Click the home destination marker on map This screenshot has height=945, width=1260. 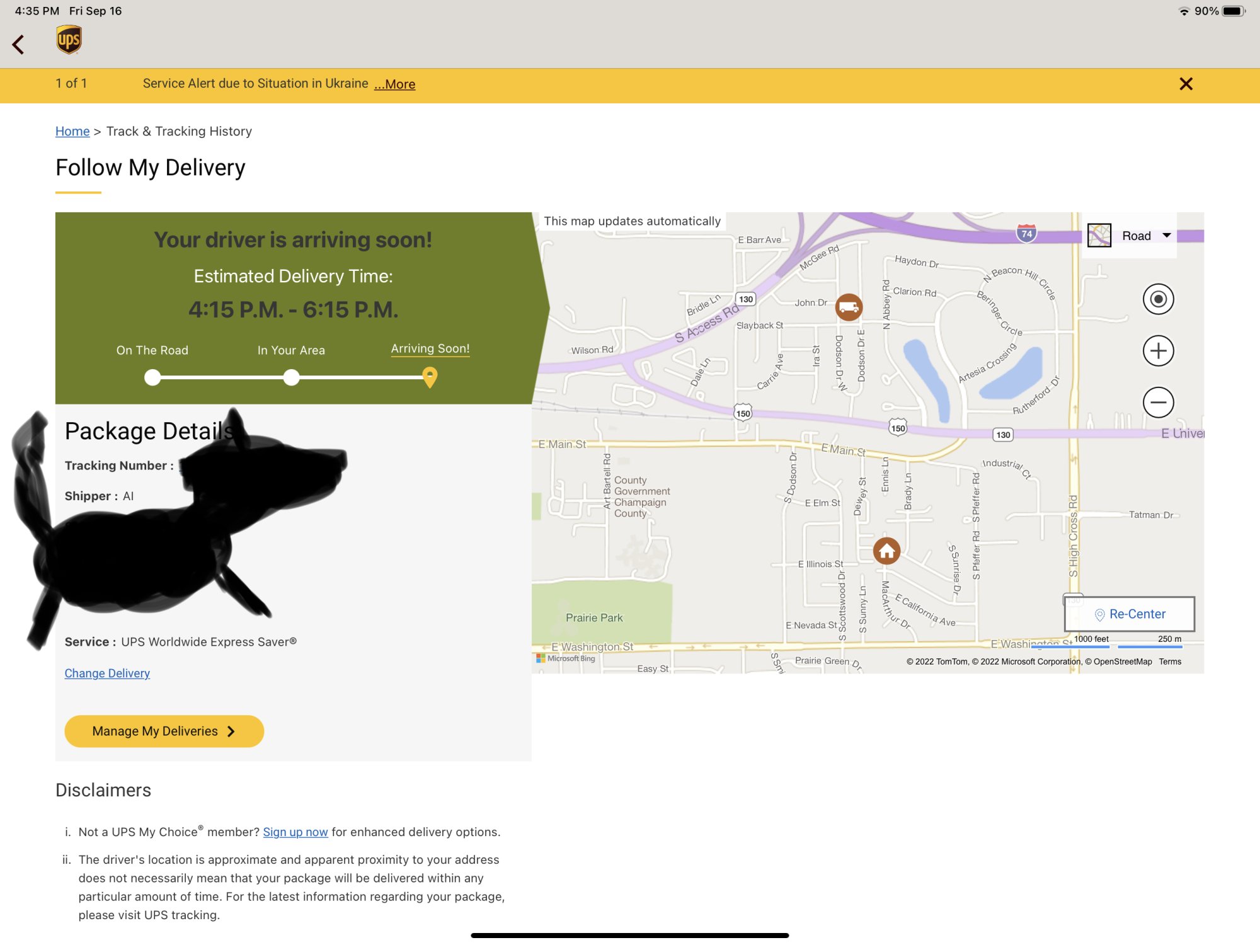(886, 551)
